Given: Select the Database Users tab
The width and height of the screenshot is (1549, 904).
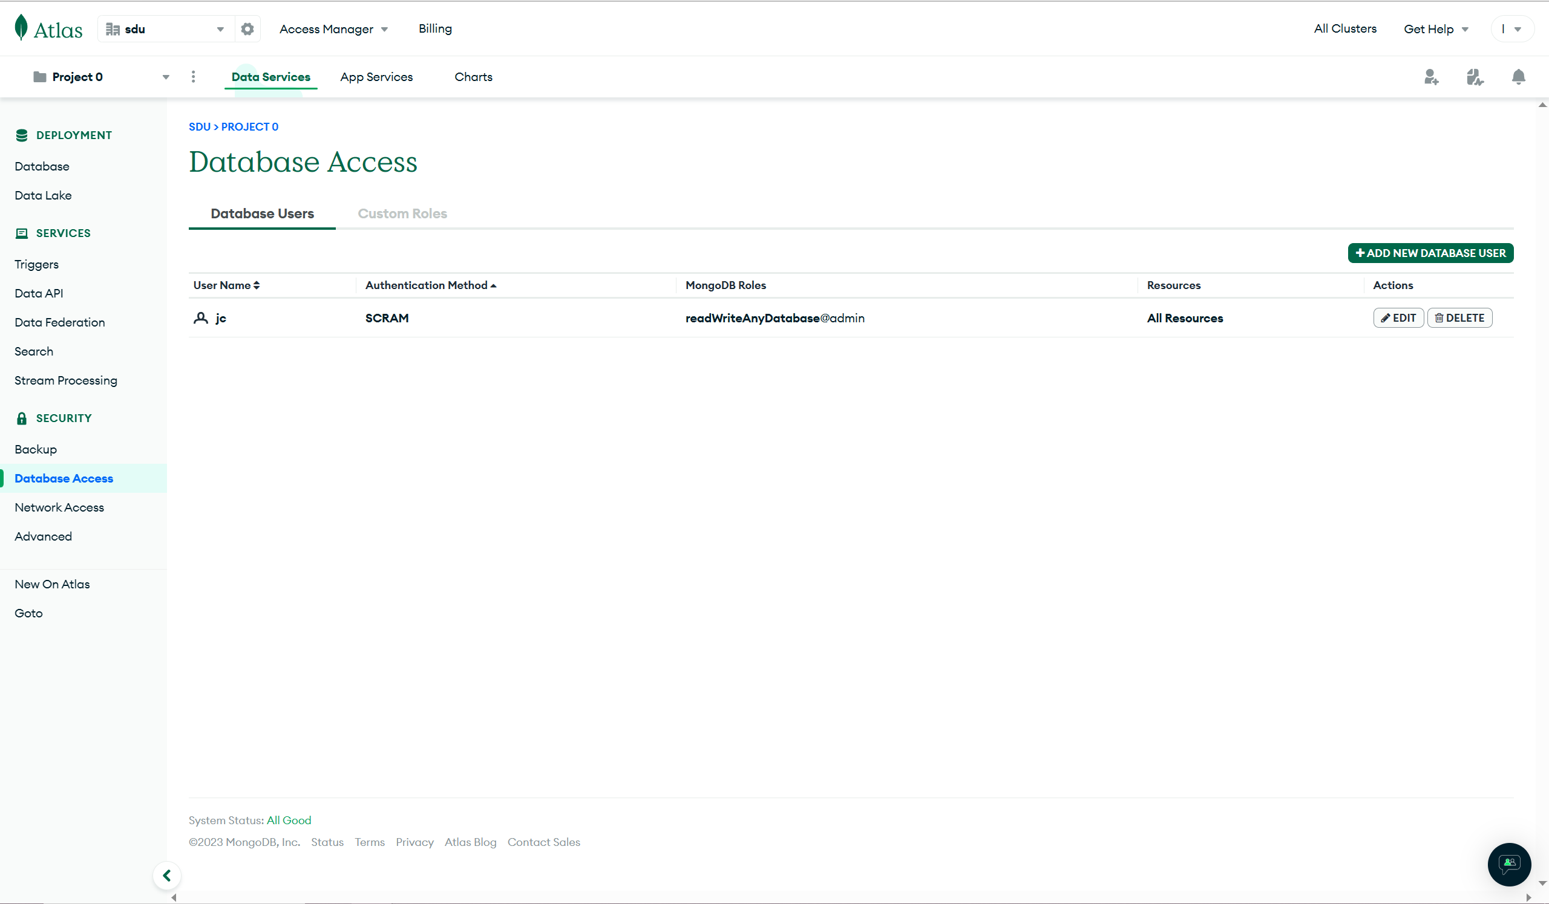Looking at the screenshot, I should [262, 213].
